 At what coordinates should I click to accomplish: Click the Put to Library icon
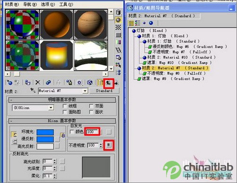[x=69, y=83]
